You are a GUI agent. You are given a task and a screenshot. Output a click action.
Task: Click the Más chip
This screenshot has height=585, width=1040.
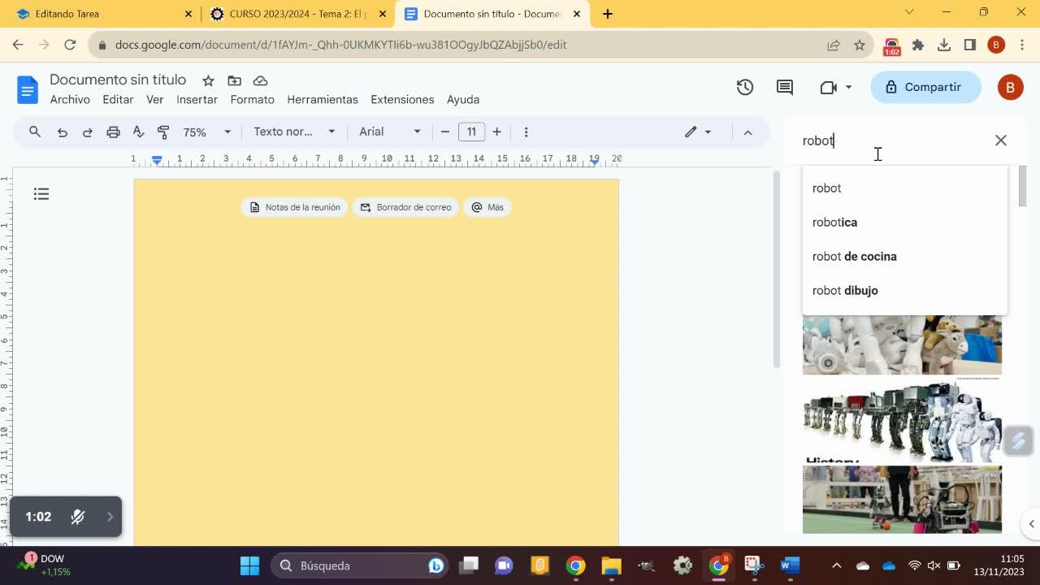(487, 207)
